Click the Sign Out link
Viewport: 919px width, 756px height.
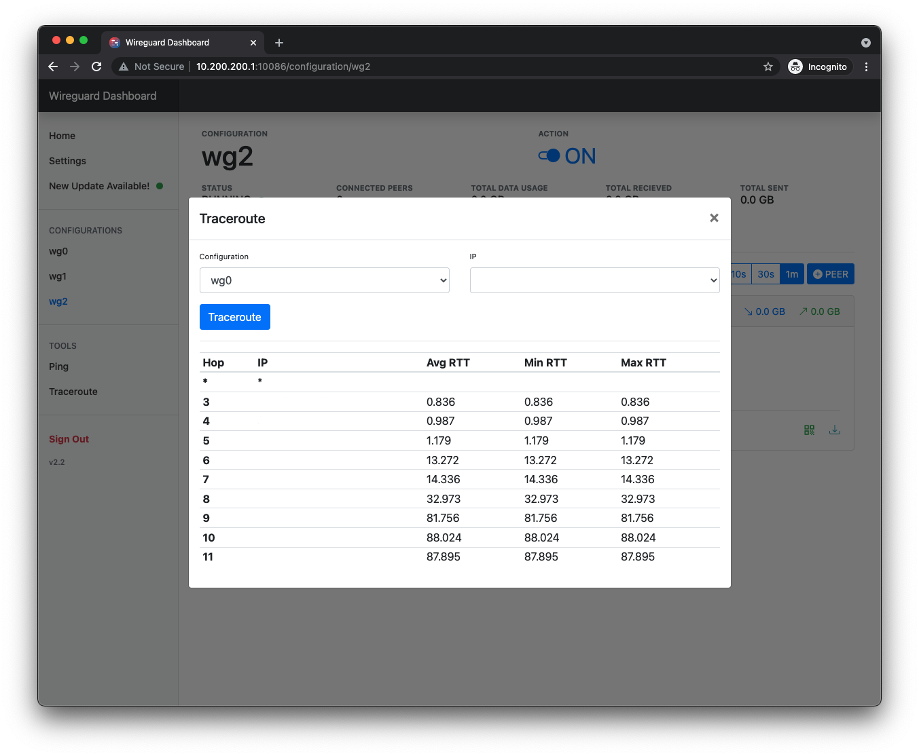pos(69,439)
